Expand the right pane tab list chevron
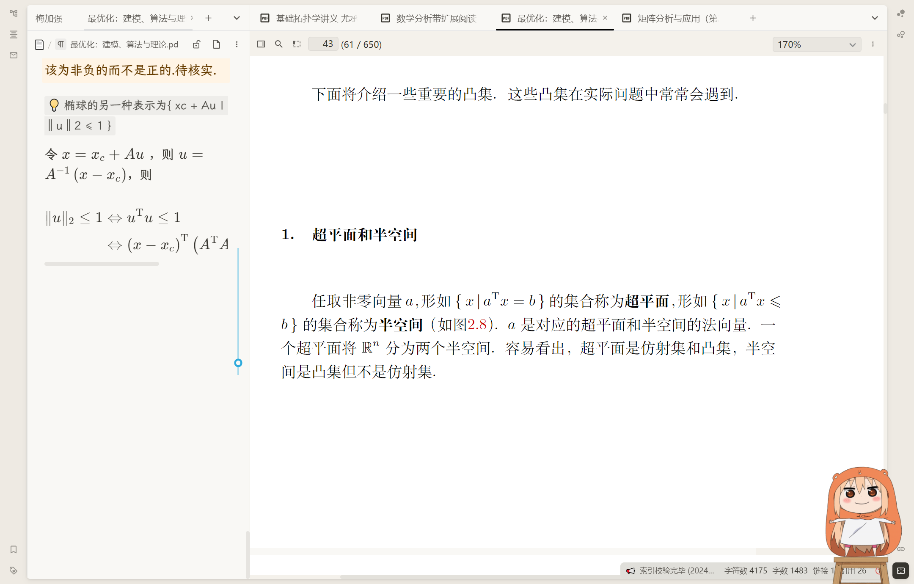Image resolution: width=914 pixels, height=584 pixels. click(x=875, y=18)
